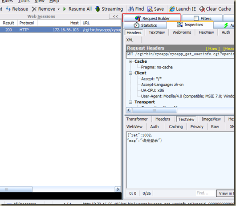Select the Accept: */* header
236x206 pixels.
[151, 79]
